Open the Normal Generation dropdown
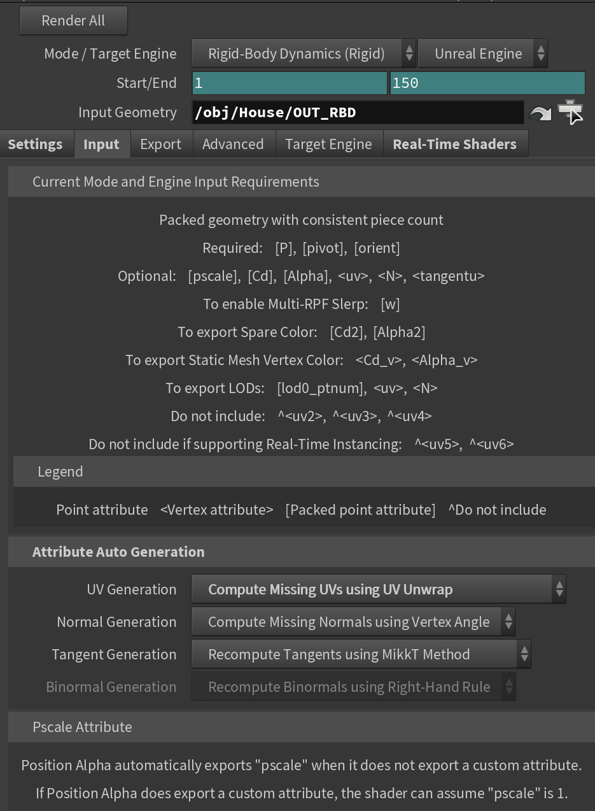595x811 pixels. pos(353,622)
